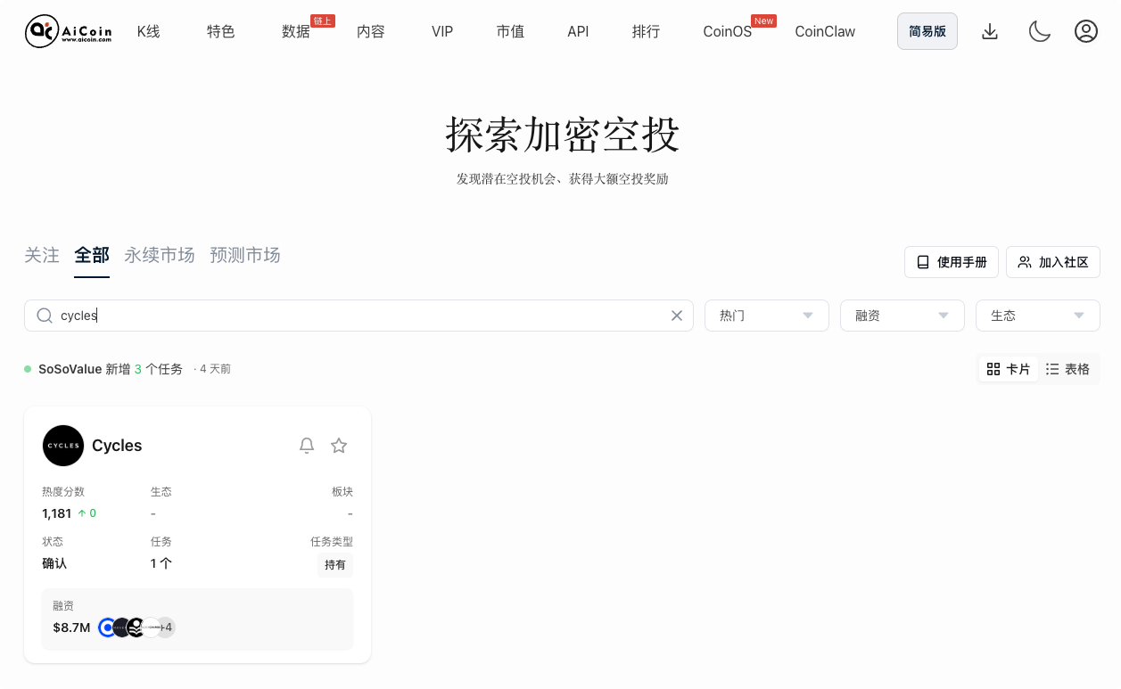The height and width of the screenshot is (689, 1121).
Task: Switch to table view (表格)
Action: click(x=1067, y=369)
